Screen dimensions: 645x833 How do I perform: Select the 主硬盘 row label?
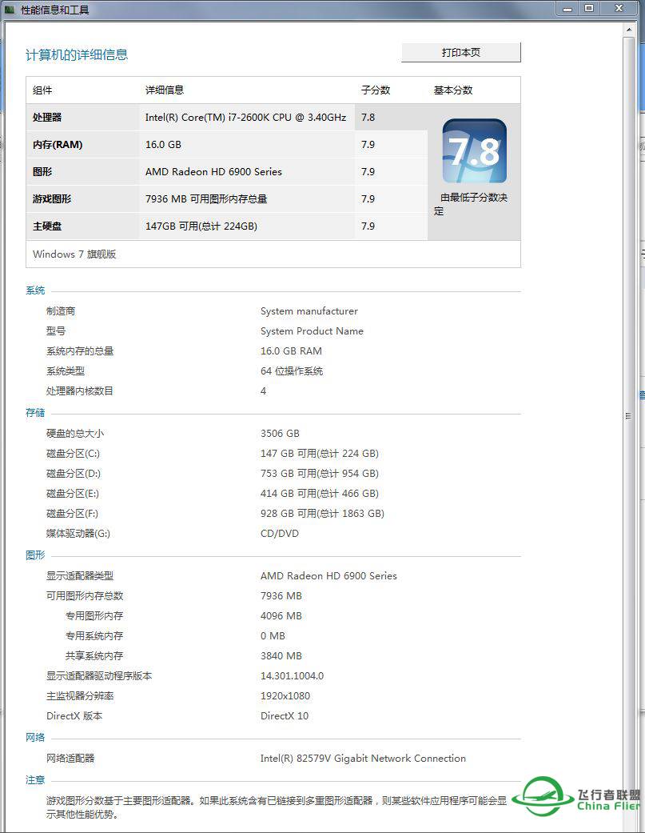[x=47, y=226]
